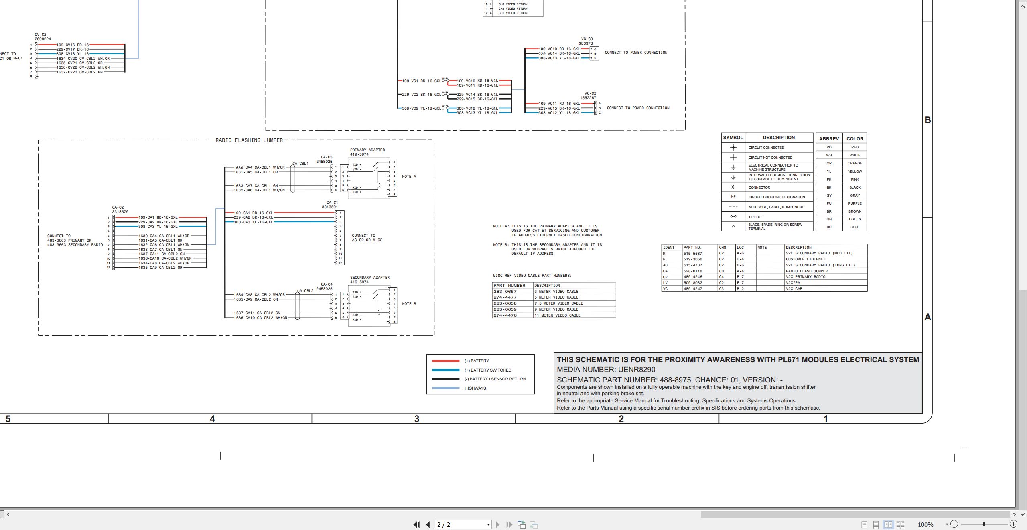Click the SCHEMATIC PART NUMBER: 488-8975 line
The height and width of the screenshot is (530, 1027).
tap(670, 380)
